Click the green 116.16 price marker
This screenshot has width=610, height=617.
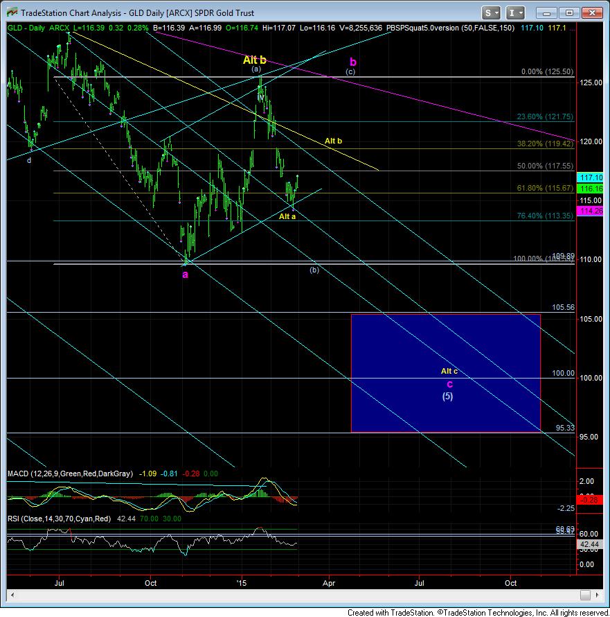[x=589, y=189]
